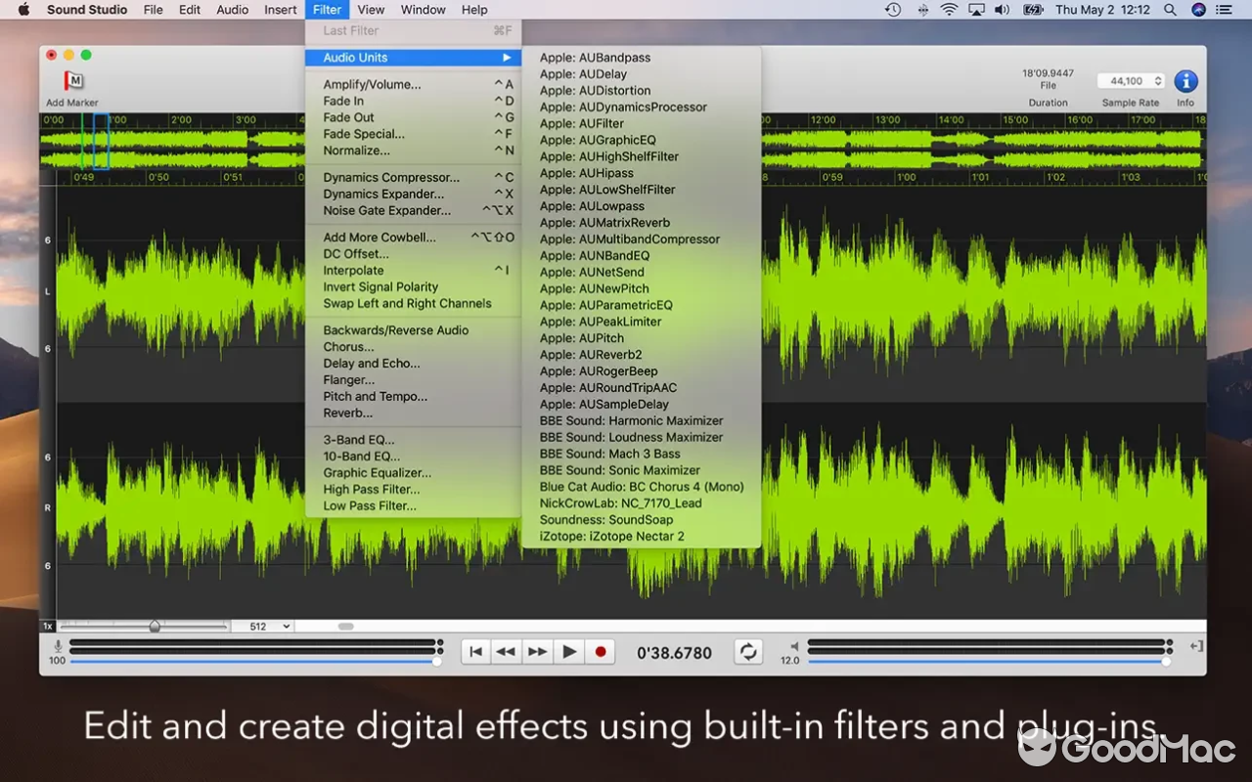Click the jump-to-end icon on the transport bar

1194,646
